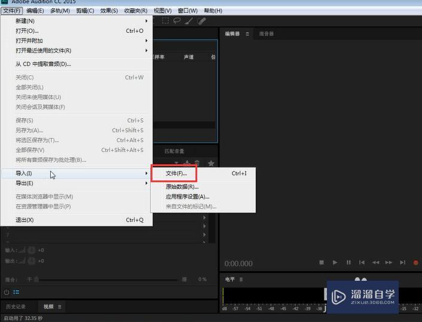
Task: Open the 编辑(E) menu
Action: click(x=35, y=11)
